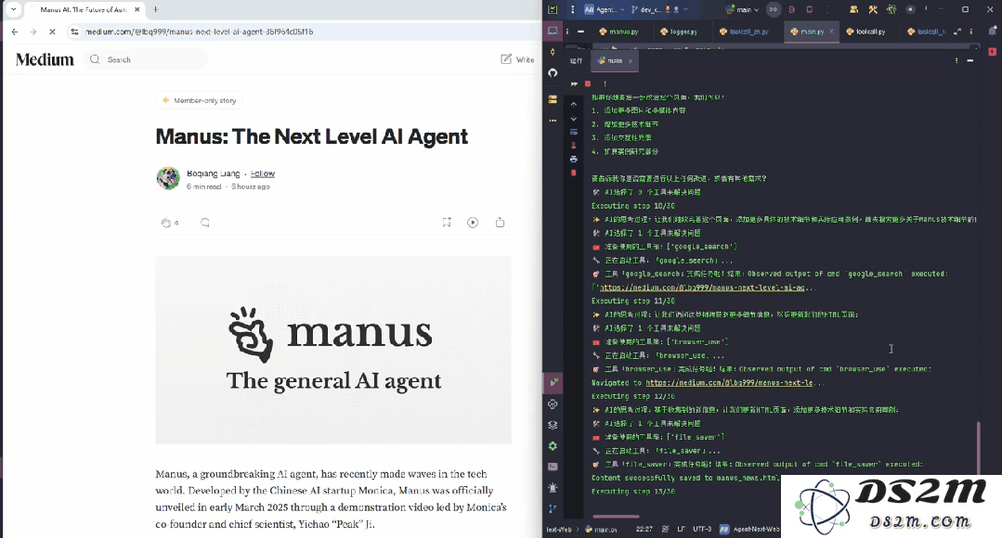Follow author Boqiang Liang
This screenshot has height=538, width=1002.
(263, 173)
